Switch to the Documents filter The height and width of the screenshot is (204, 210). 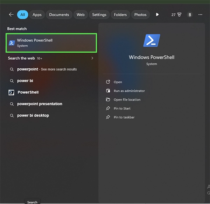(x=59, y=15)
